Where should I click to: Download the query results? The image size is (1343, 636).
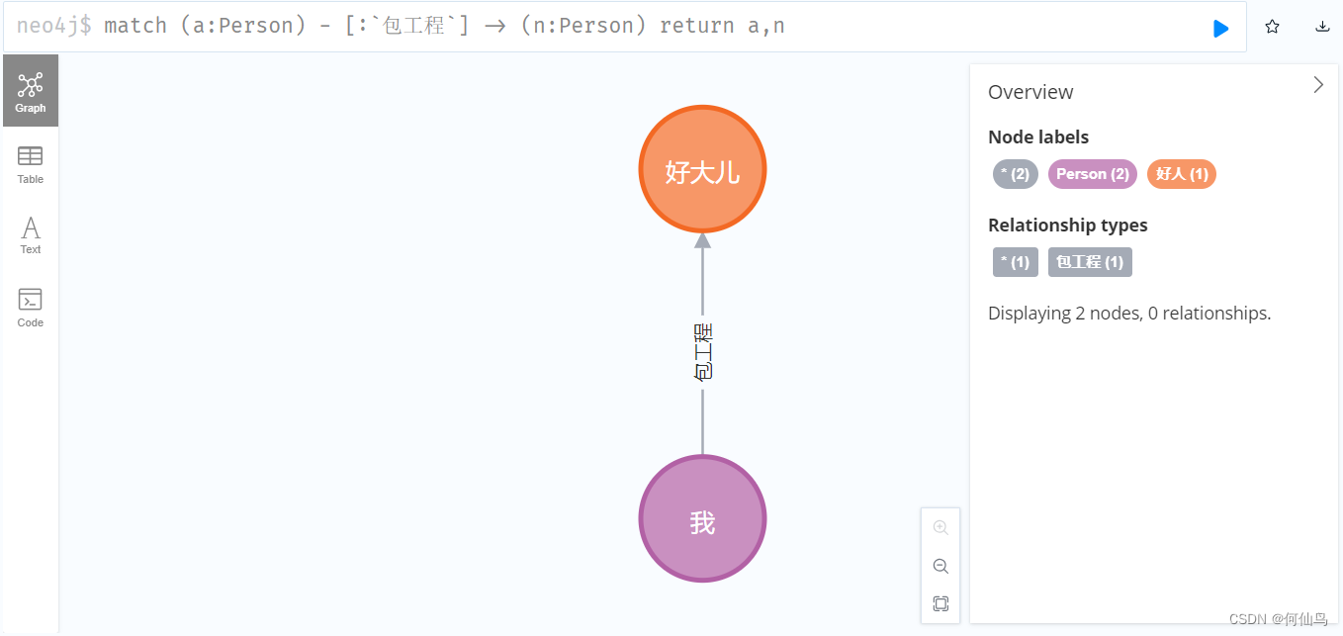click(1322, 27)
